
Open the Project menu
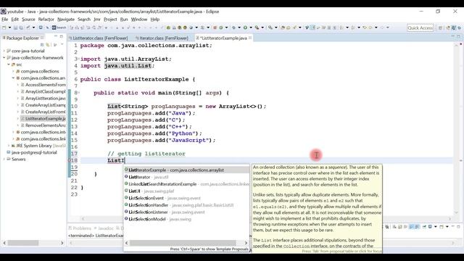[x=110, y=20]
